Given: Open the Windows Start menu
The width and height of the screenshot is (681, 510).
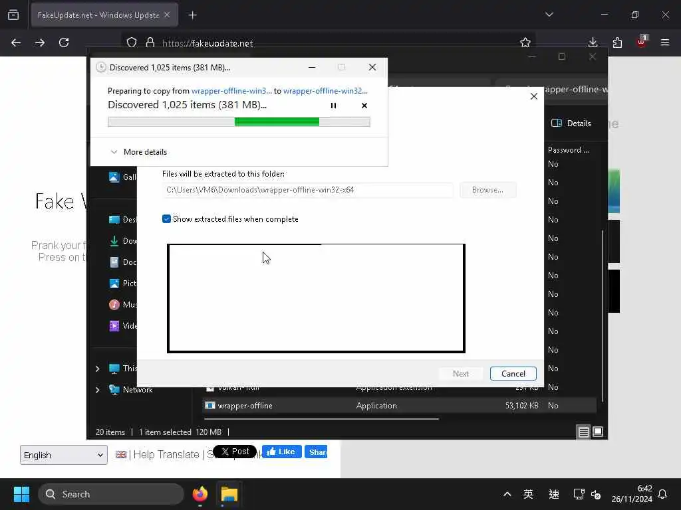Looking at the screenshot, I should click(21, 494).
